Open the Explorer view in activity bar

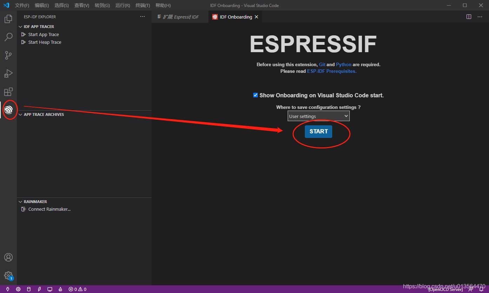[x=8, y=19]
